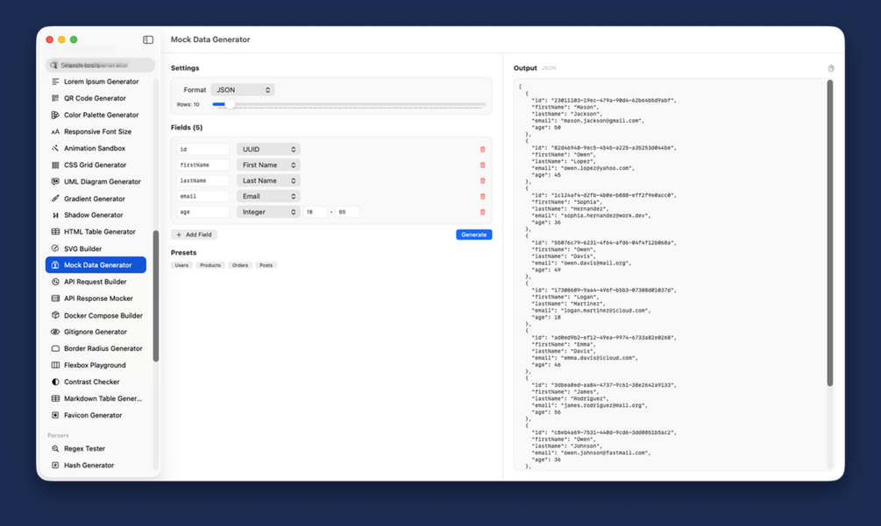Click the minimum value 18 input
The image size is (881, 526).
click(316, 212)
